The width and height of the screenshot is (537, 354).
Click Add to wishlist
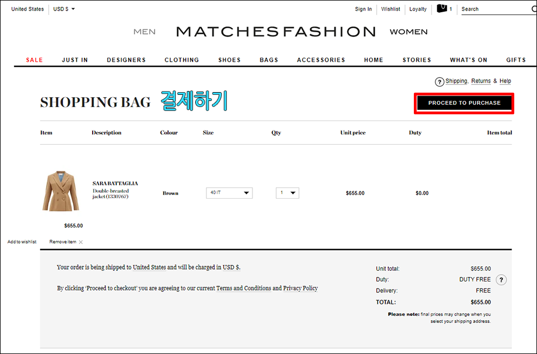point(22,242)
